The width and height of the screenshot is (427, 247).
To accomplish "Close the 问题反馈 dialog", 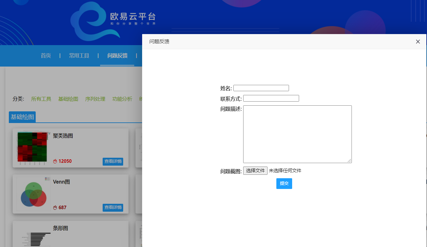I will [x=418, y=42].
